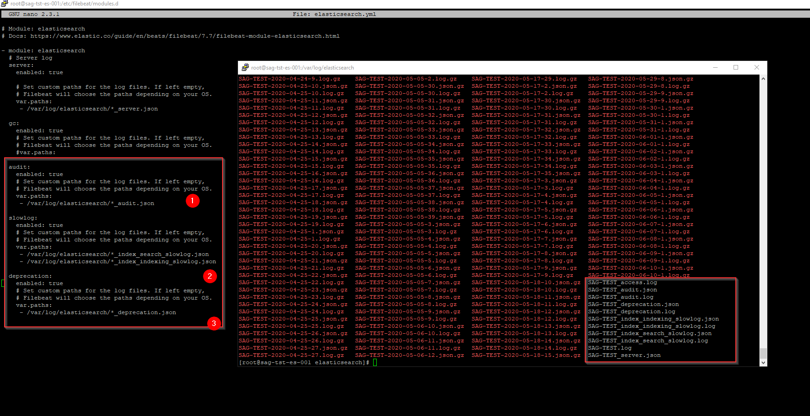Click the file name 'SAG-TEST-2020-05-18-15.json.gz'
The width and height of the screenshot is (810, 416).
click(x=526, y=355)
